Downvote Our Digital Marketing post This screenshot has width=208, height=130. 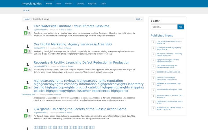coord(29,51)
